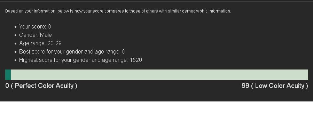Click the bullet point beside "Age range"
Screen dimensions: 313x139
[15, 43]
